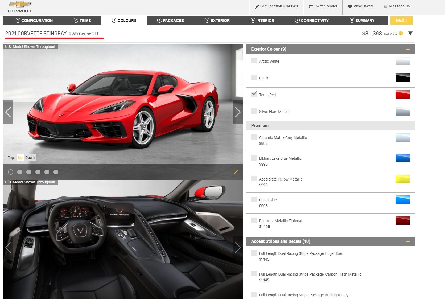Select Arctic White exterior colour checkbox
445x299 pixels.
[x=254, y=61]
